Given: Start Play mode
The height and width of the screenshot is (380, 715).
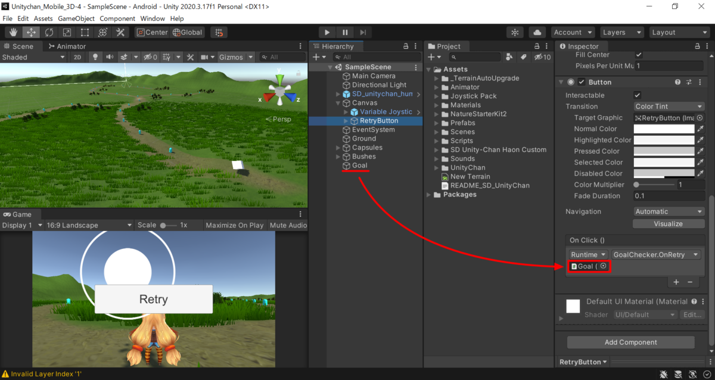Looking at the screenshot, I should click(327, 32).
